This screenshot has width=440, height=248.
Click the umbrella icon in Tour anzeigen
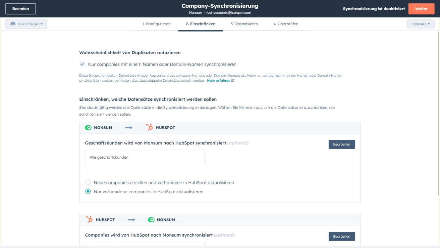tap(13, 24)
